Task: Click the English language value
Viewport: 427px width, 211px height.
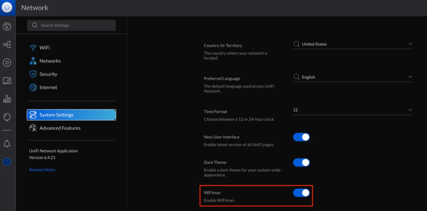Action: coord(308,77)
